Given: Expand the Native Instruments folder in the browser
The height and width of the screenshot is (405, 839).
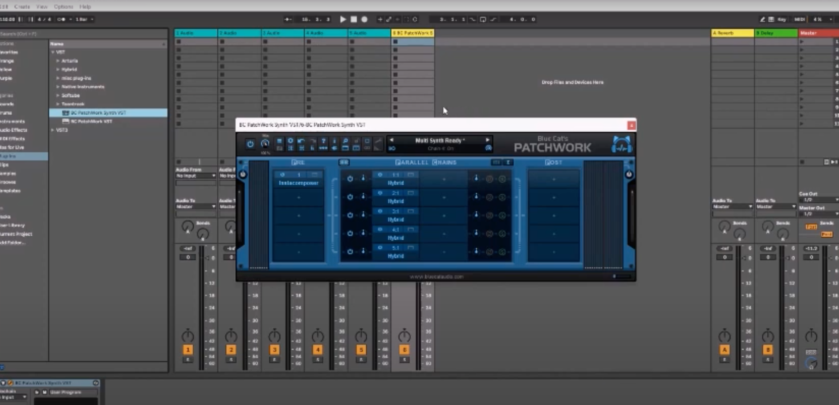Looking at the screenshot, I should tap(58, 87).
